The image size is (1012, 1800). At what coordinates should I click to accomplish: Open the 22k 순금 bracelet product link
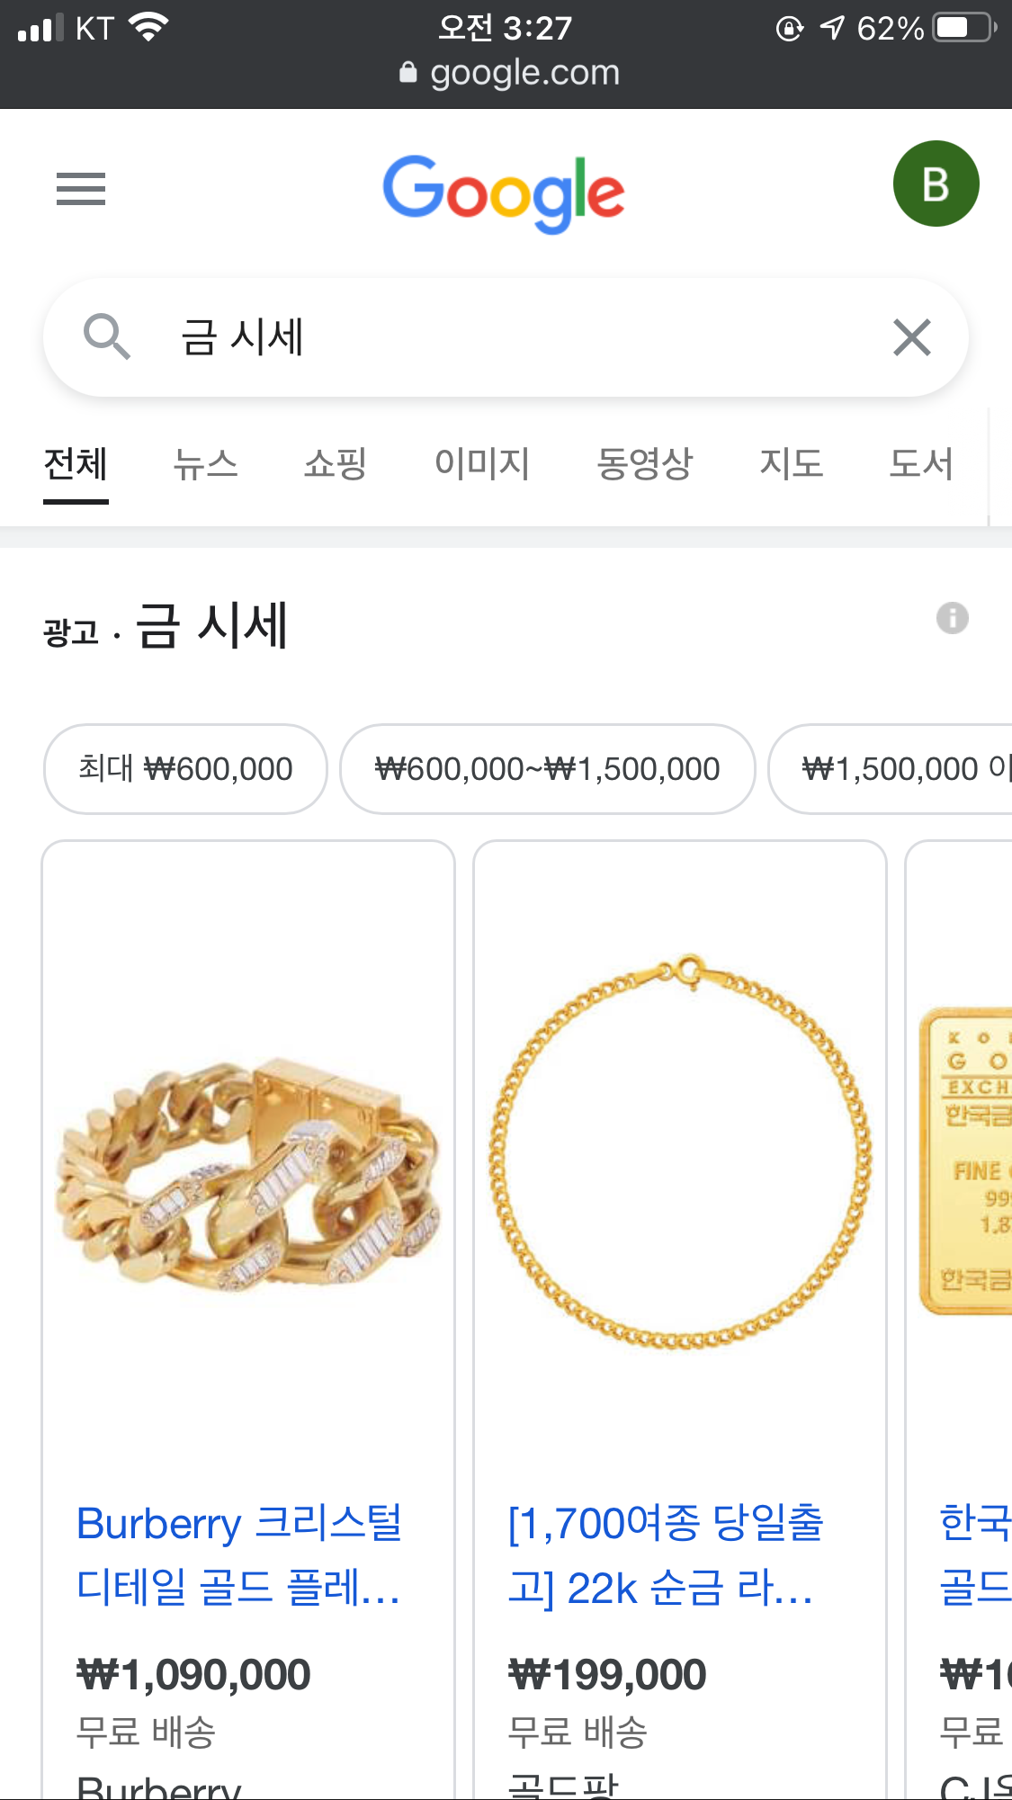point(666,1554)
